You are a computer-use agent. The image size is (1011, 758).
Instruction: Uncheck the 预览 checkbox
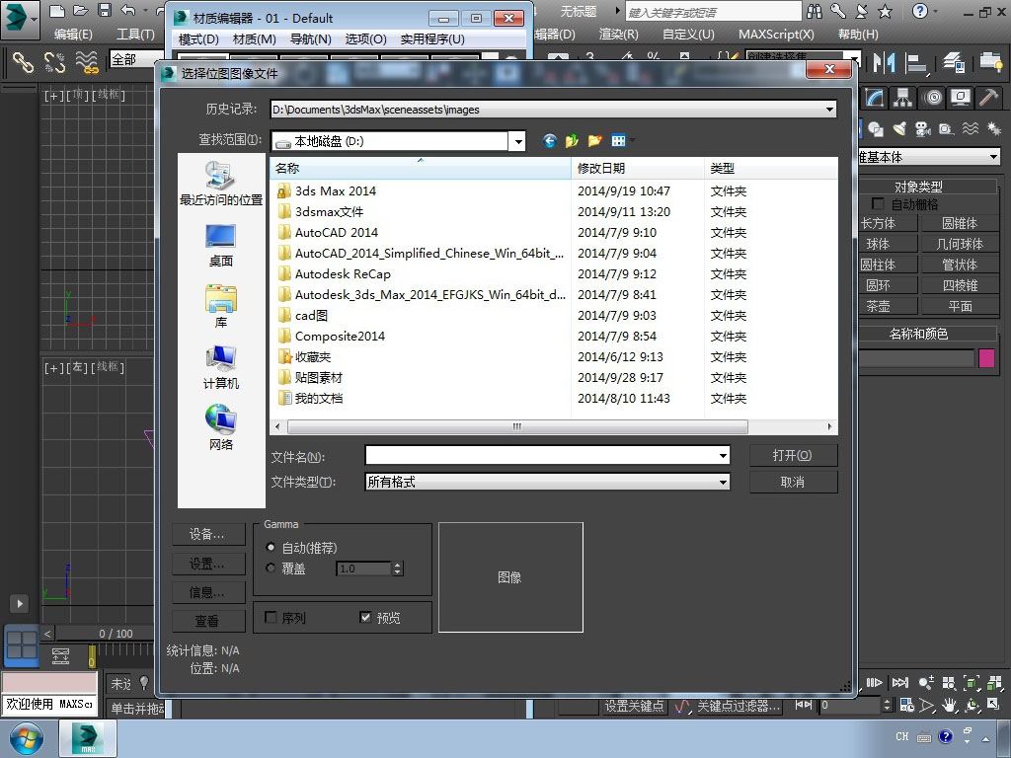point(365,618)
